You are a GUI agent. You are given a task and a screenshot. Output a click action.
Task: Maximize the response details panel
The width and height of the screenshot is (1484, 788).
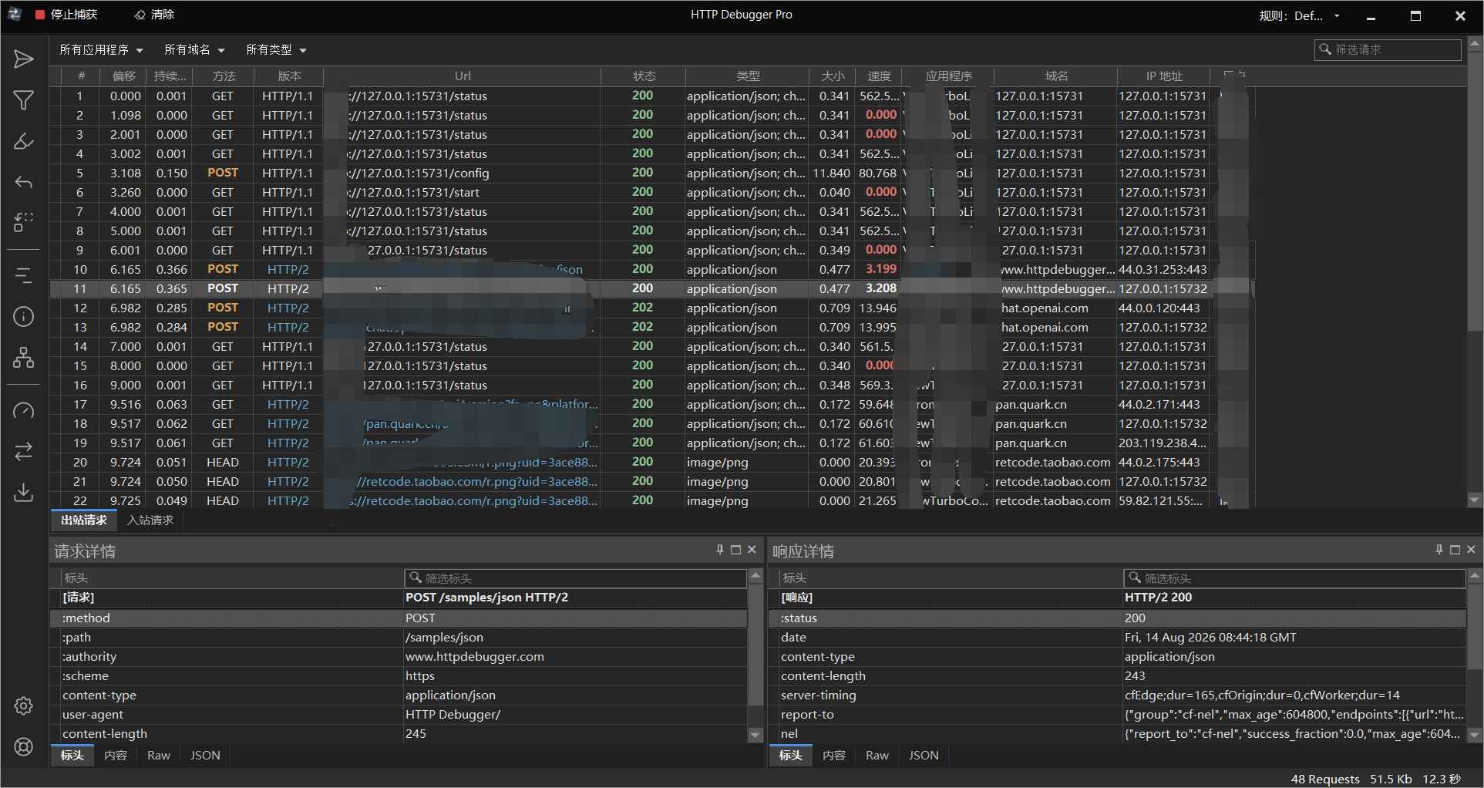point(1455,550)
